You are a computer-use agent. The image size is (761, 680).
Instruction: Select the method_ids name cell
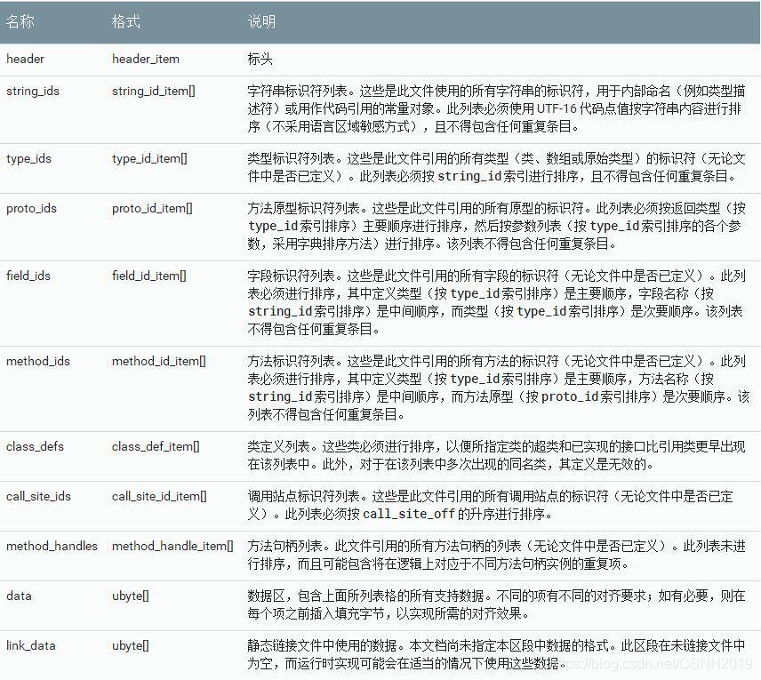click(x=38, y=361)
